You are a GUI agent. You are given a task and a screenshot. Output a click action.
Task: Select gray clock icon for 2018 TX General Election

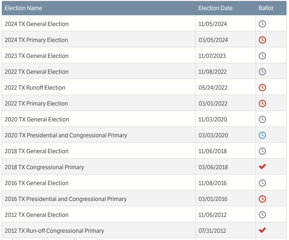coord(262,151)
